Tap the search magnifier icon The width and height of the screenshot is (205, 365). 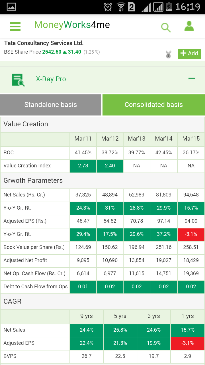pos(166,27)
